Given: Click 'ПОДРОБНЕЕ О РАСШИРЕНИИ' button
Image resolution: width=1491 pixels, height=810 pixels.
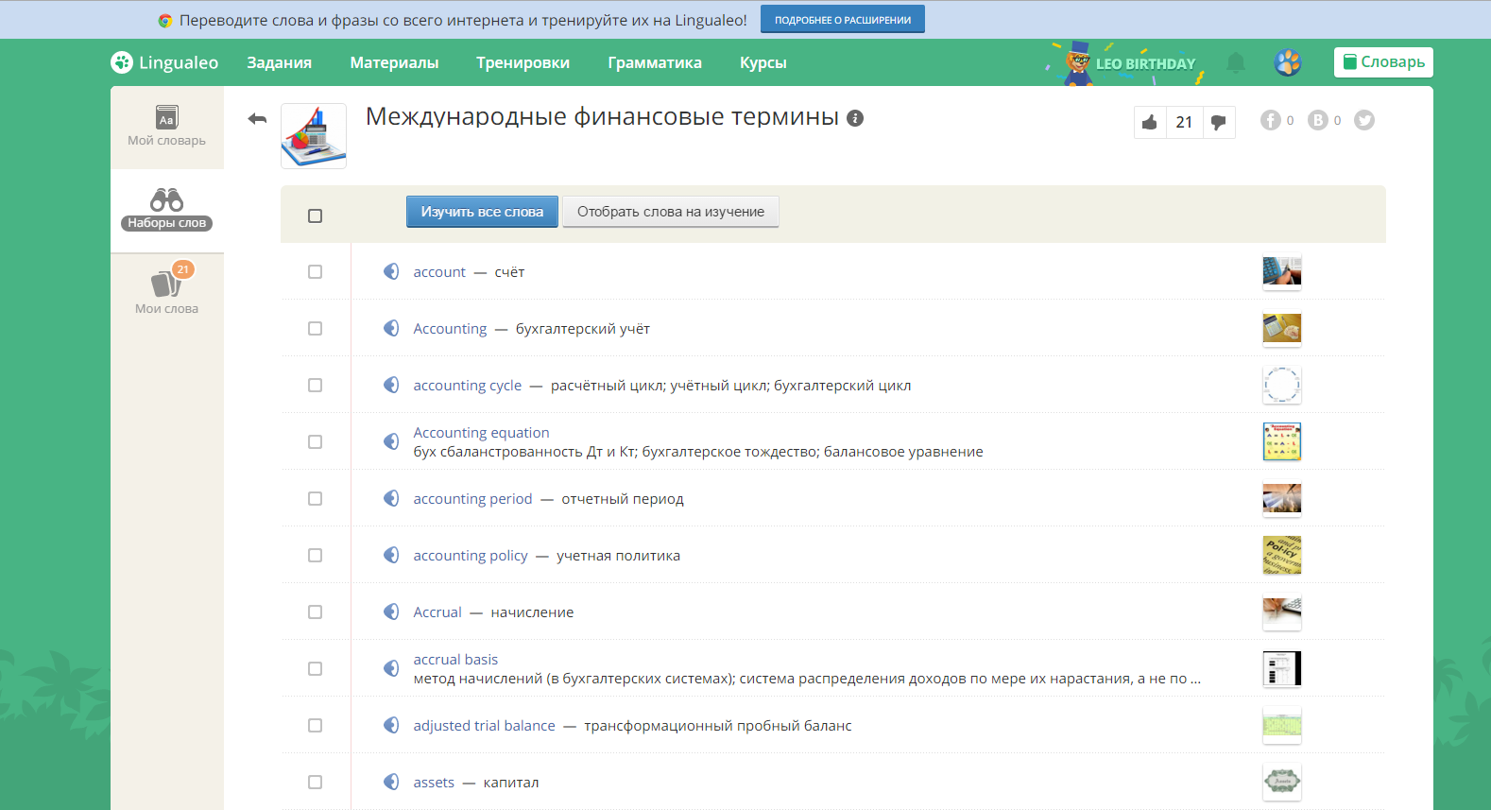Looking at the screenshot, I should tap(843, 20).
